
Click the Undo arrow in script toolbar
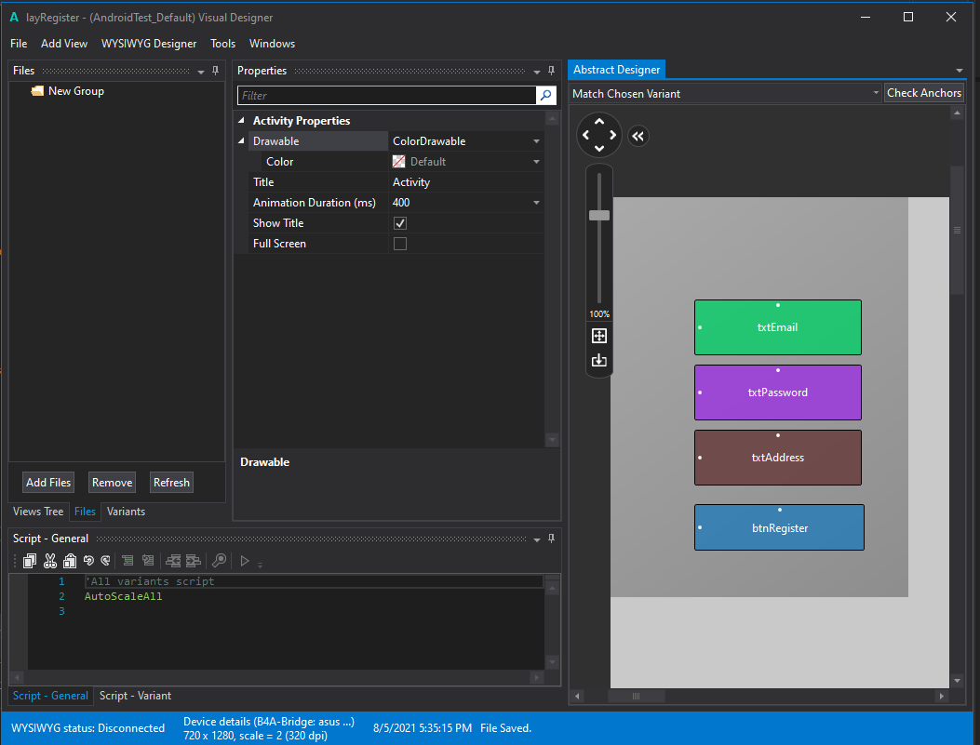pos(88,561)
